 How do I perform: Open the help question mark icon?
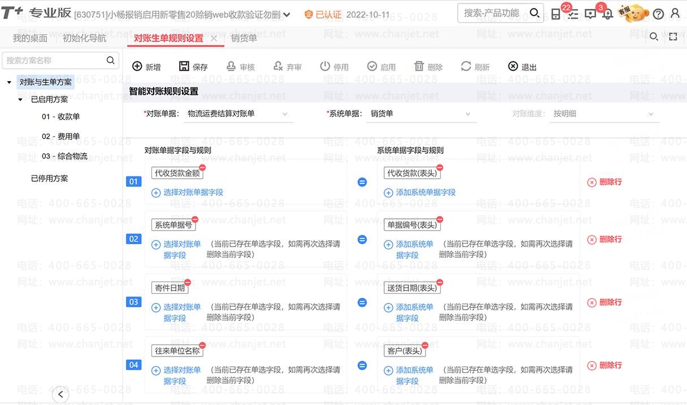click(658, 14)
